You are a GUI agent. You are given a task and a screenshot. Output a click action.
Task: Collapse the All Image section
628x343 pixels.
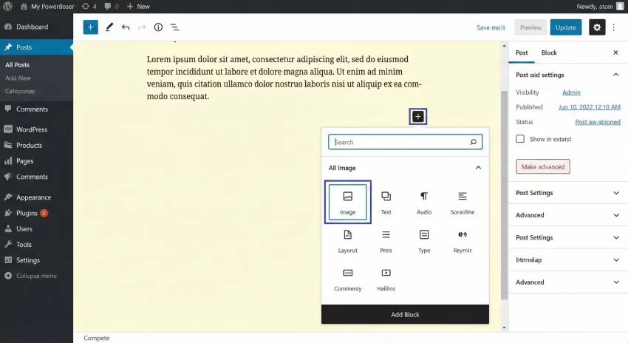478,168
